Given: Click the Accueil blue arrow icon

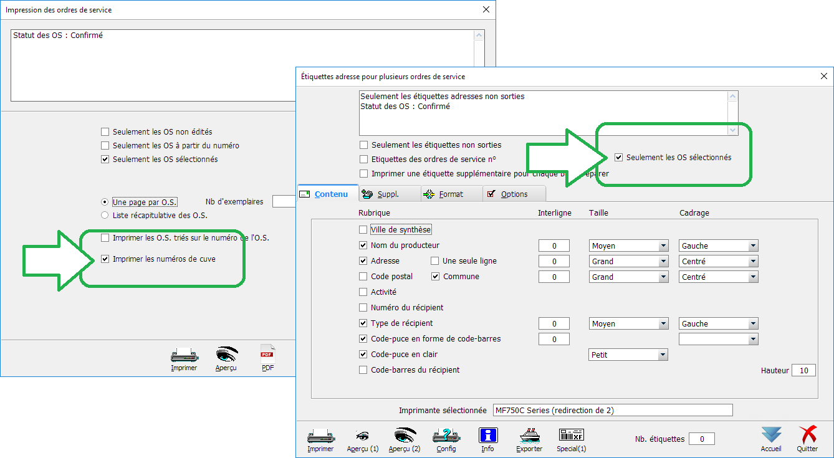Looking at the screenshot, I should (x=771, y=436).
